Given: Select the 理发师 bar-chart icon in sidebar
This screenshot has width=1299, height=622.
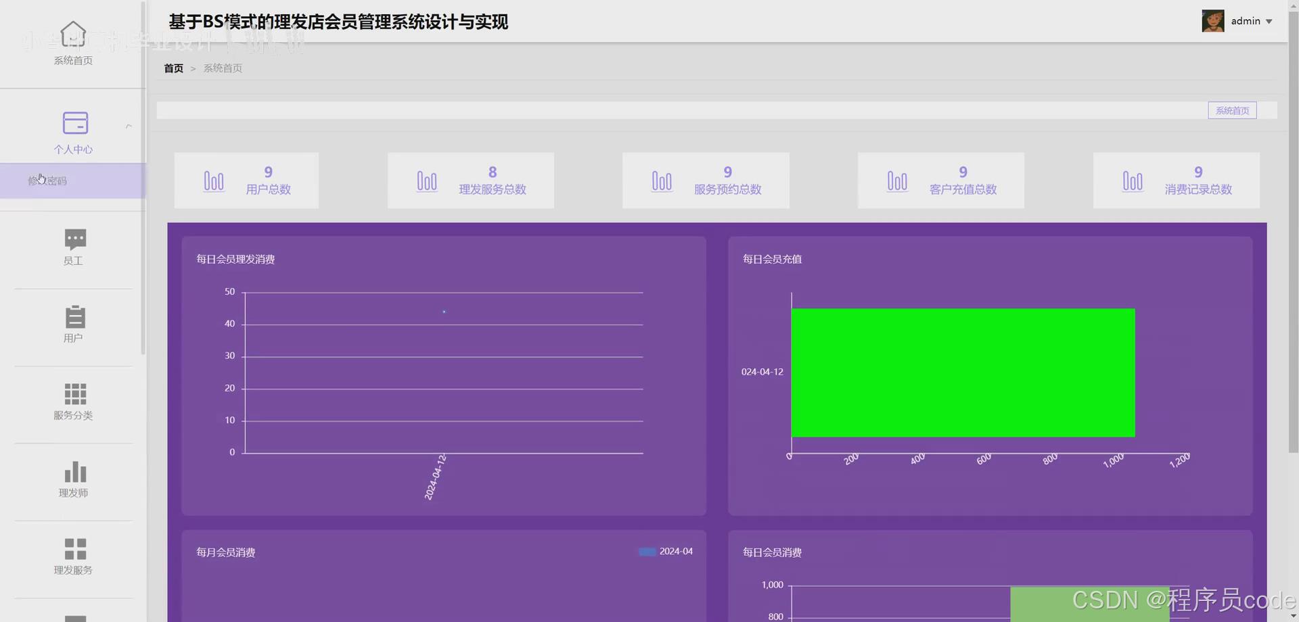Looking at the screenshot, I should pyautogui.click(x=74, y=471).
